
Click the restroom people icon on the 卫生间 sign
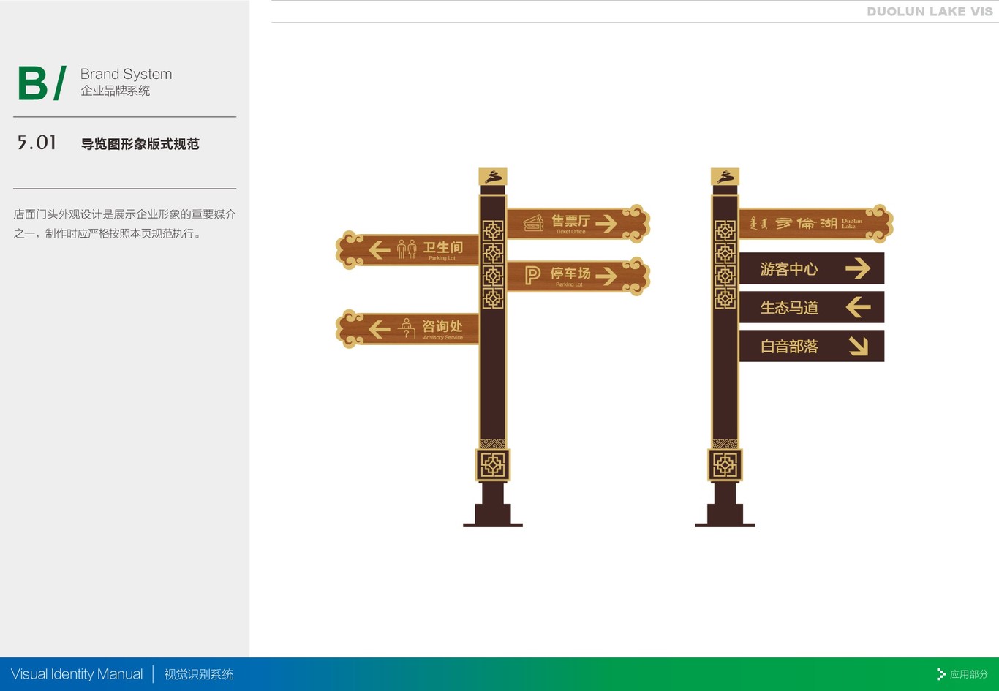pos(407,249)
